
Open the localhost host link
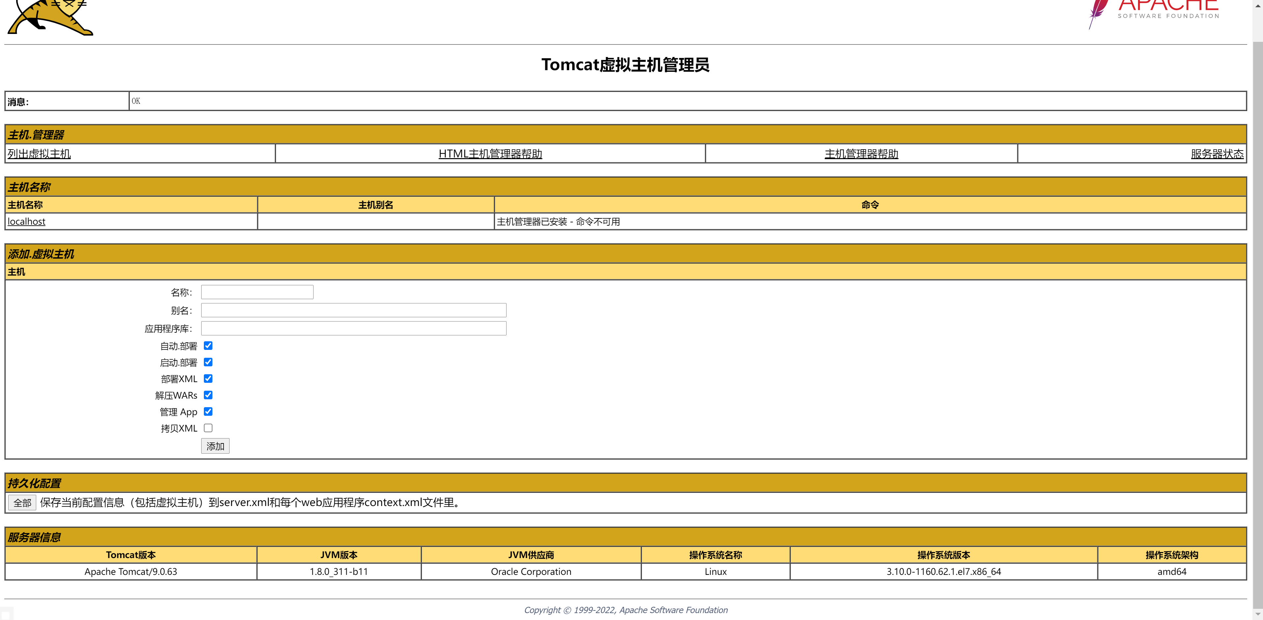pos(26,221)
